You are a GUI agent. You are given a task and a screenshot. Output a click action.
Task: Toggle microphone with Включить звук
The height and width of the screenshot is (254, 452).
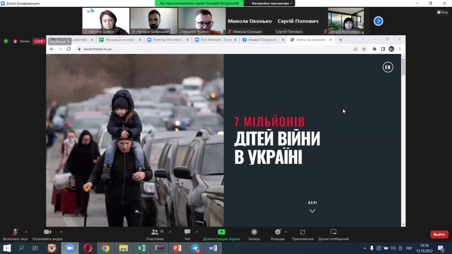click(15, 234)
